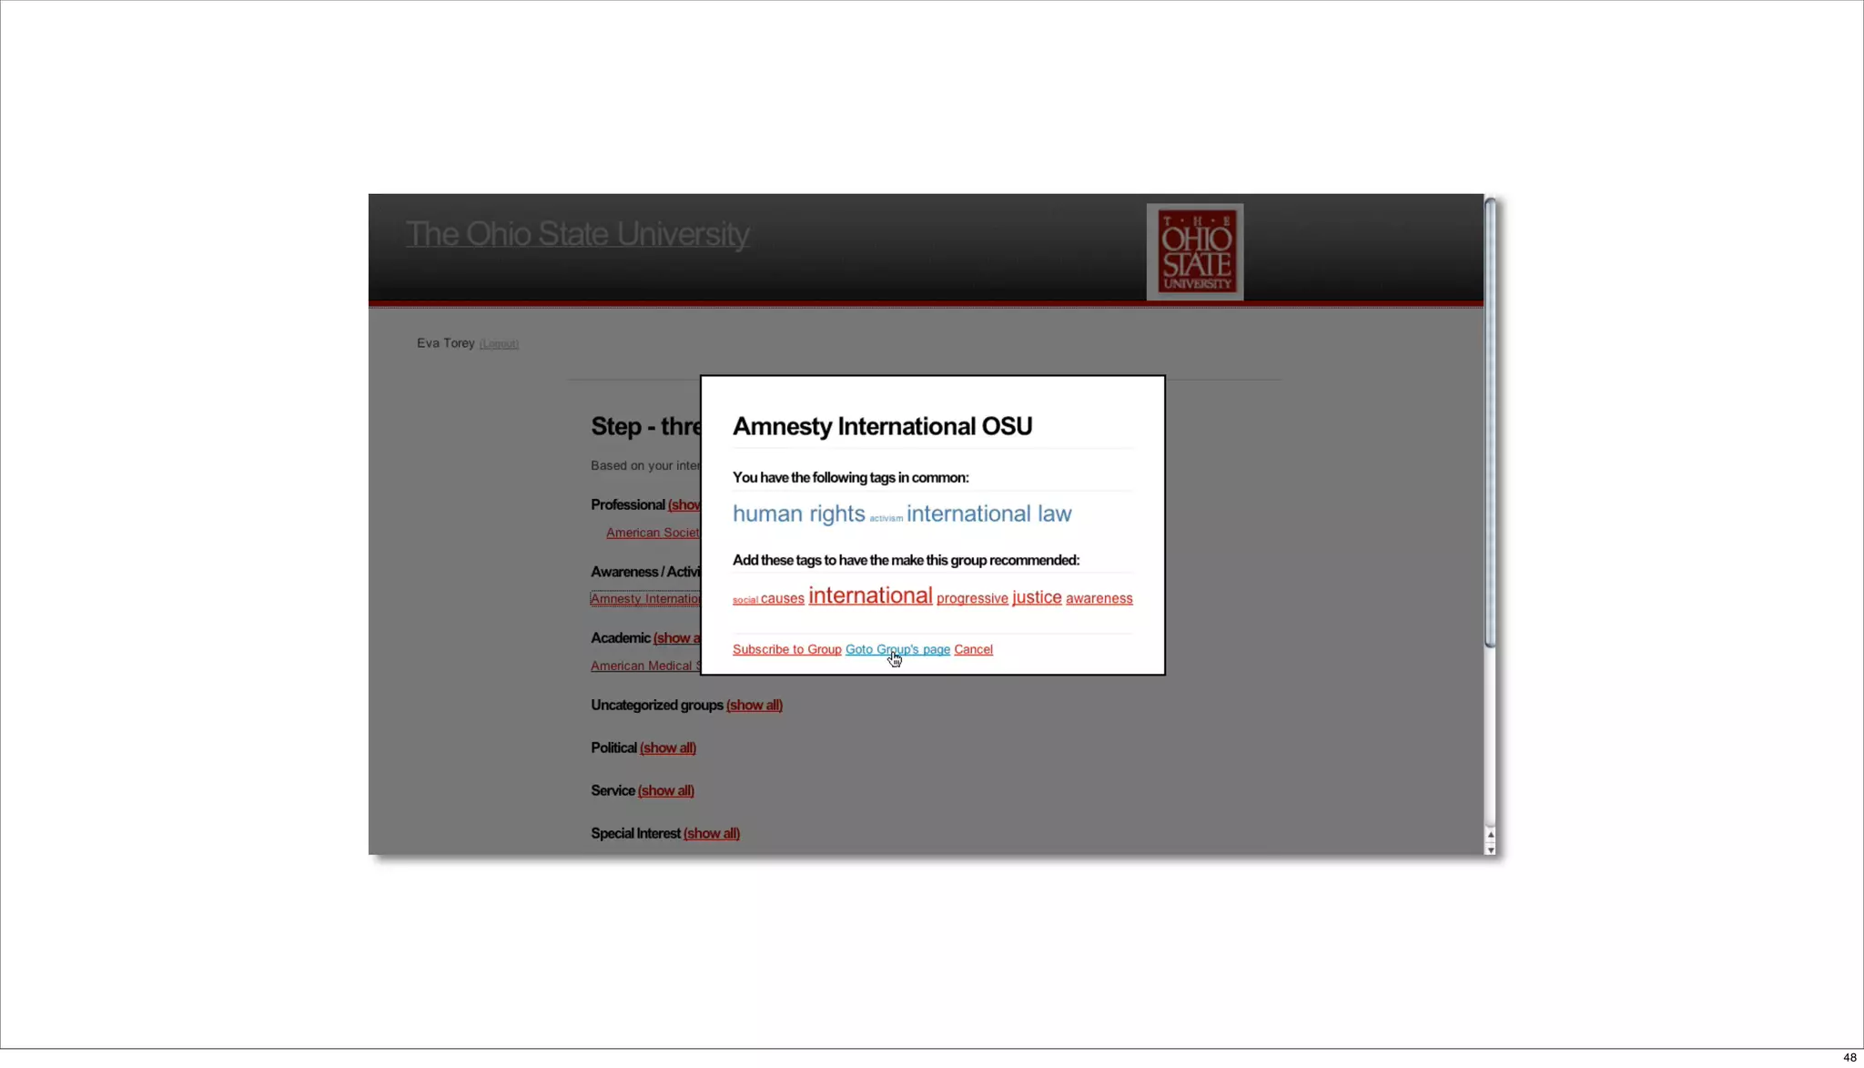Click Subscribe to Group link
The width and height of the screenshot is (1864, 1068).
pos(786,649)
